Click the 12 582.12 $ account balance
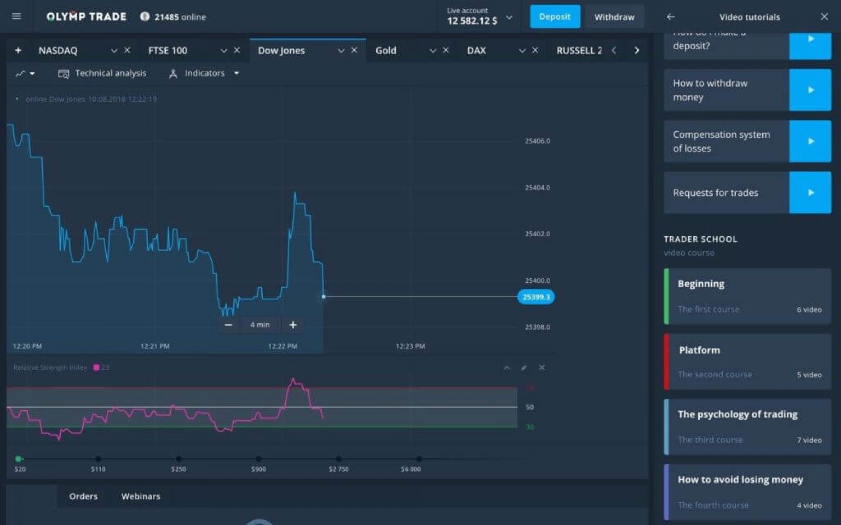This screenshot has height=525, width=841. tap(472, 21)
